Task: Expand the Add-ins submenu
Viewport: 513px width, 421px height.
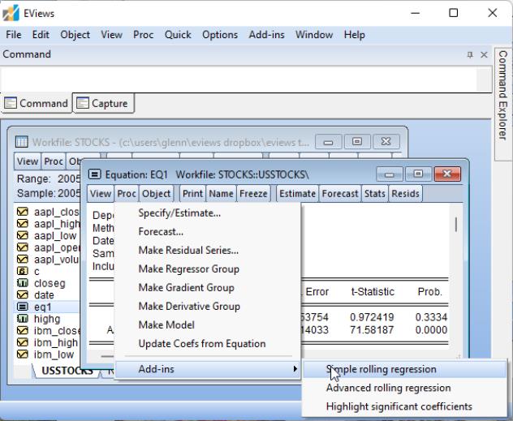Action: (207, 369)
